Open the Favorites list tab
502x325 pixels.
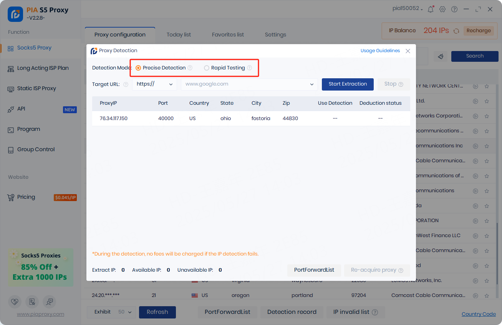click(x=228, y=35)
